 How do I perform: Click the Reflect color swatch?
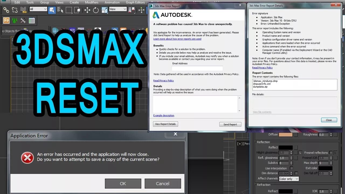pyautogui.click(x=285, y=147)
